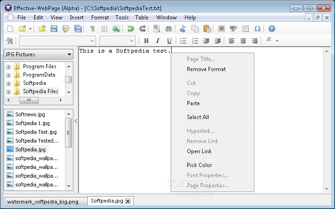Click the font color 'A' icon
The image size is (335, 209).
click(x=269, y=40)
